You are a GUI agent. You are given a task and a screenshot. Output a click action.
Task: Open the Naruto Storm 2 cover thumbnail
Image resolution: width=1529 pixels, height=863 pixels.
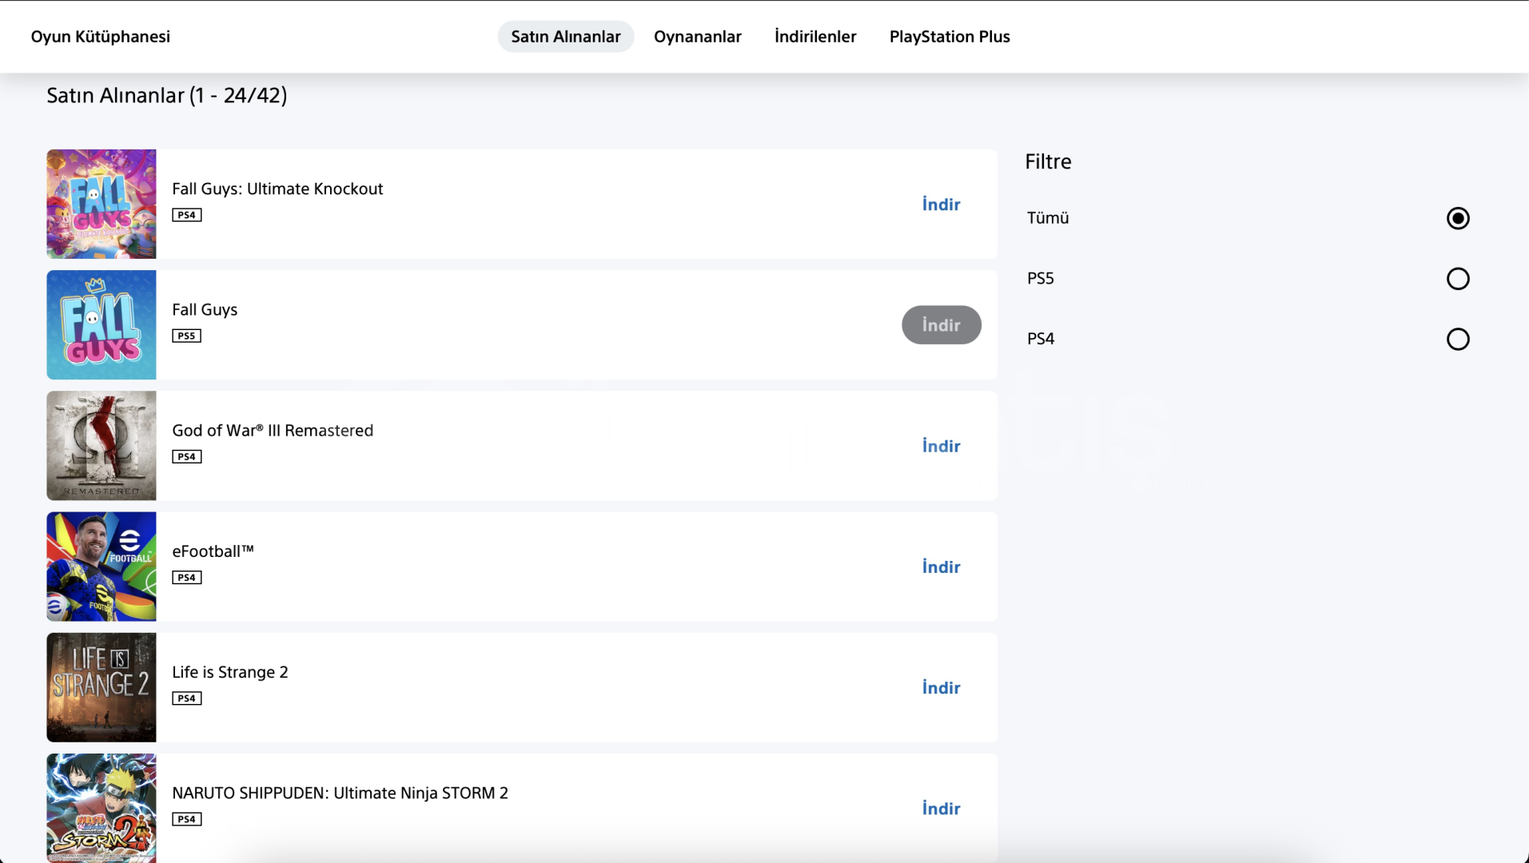tap(102, 808)
